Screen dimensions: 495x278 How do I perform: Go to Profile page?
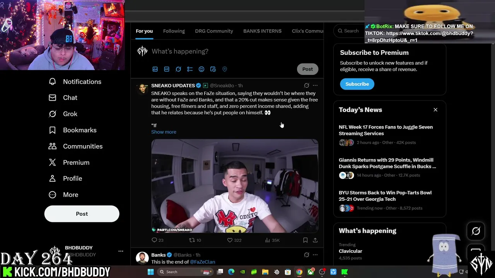66,178
